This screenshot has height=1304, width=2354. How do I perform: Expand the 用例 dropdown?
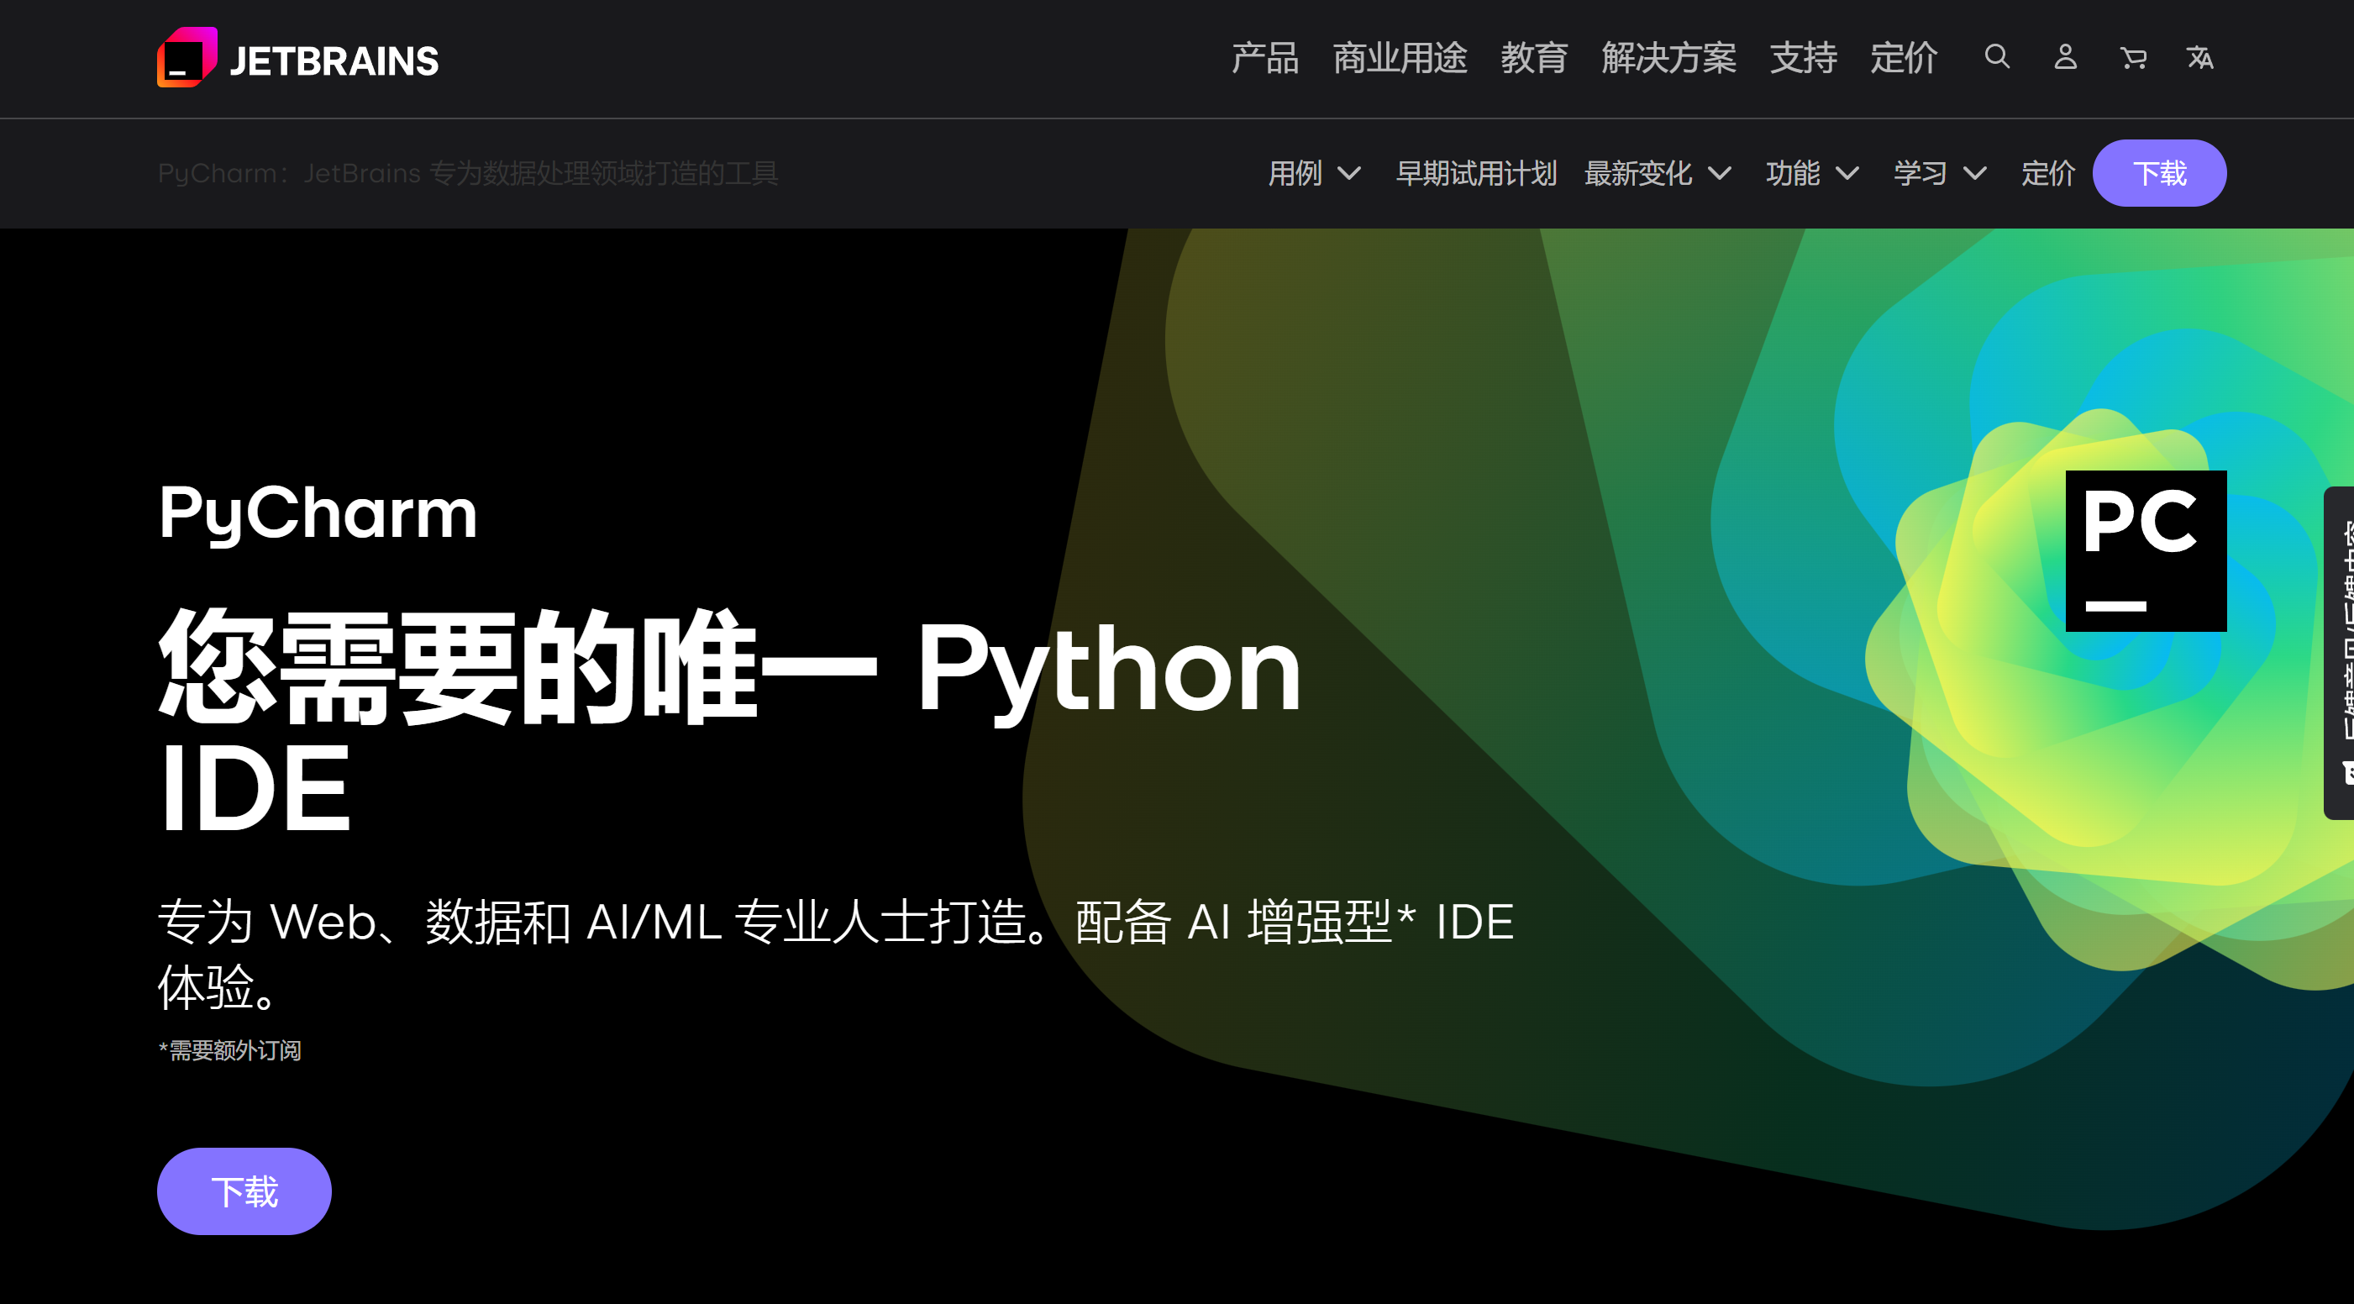1314,173
